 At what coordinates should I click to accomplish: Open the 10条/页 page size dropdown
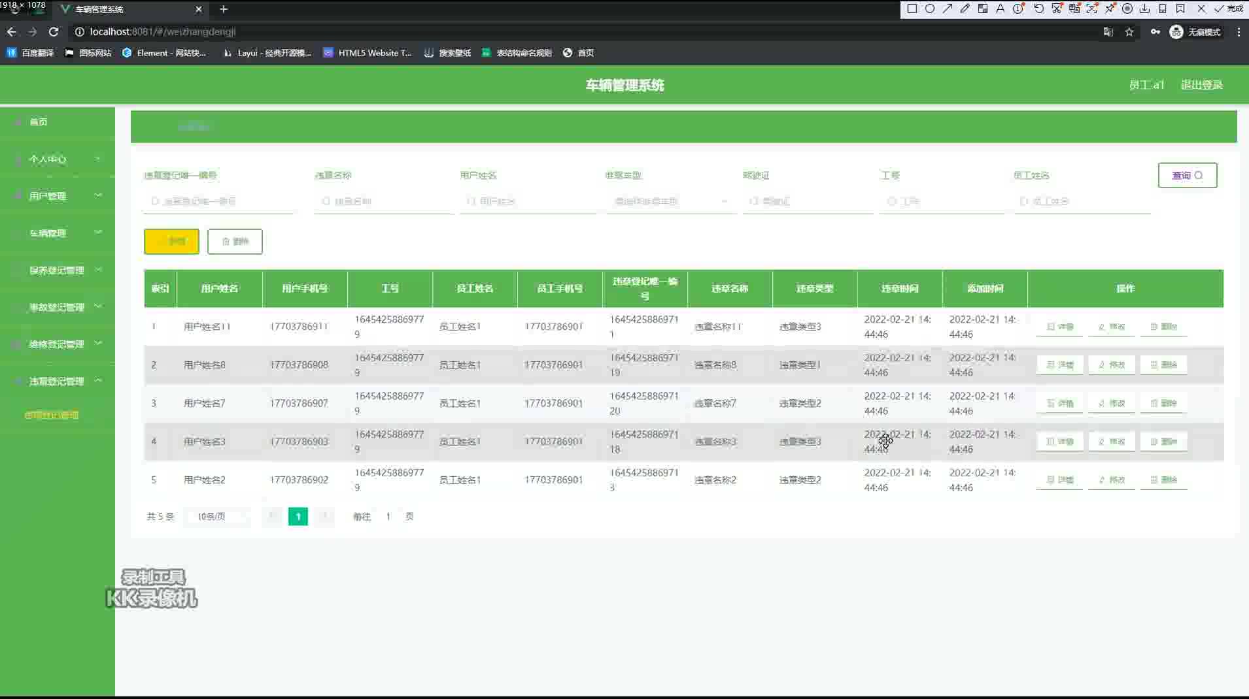[217, 516]
